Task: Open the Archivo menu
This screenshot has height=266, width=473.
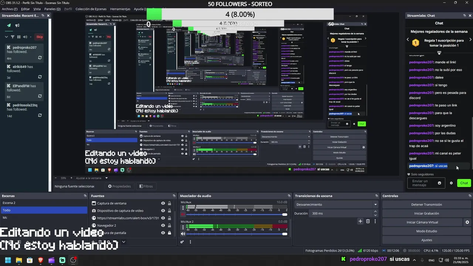Action: (10, 9)
